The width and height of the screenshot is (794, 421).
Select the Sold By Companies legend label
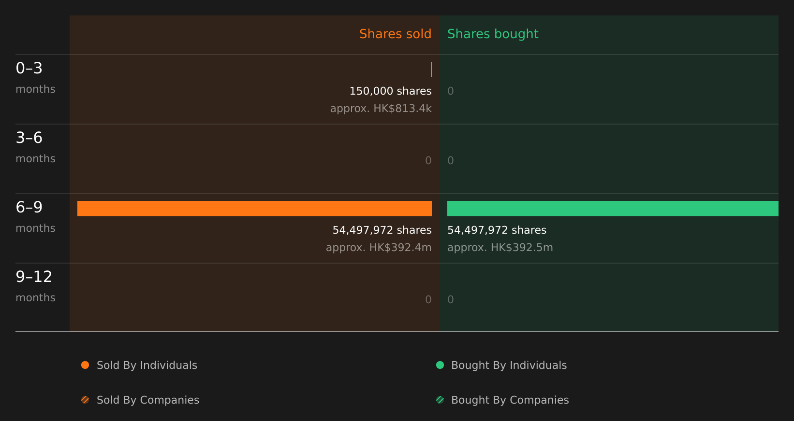point(148,400)
